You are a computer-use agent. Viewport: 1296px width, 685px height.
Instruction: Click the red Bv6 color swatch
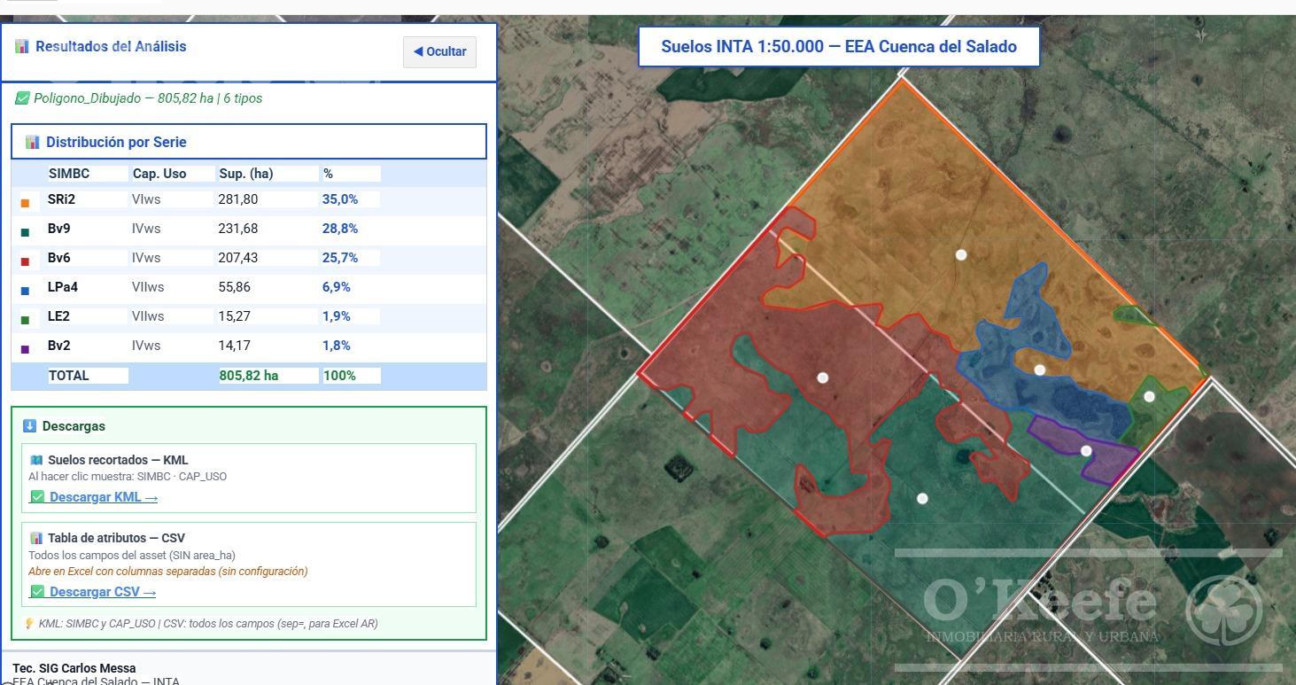point(25,261)
